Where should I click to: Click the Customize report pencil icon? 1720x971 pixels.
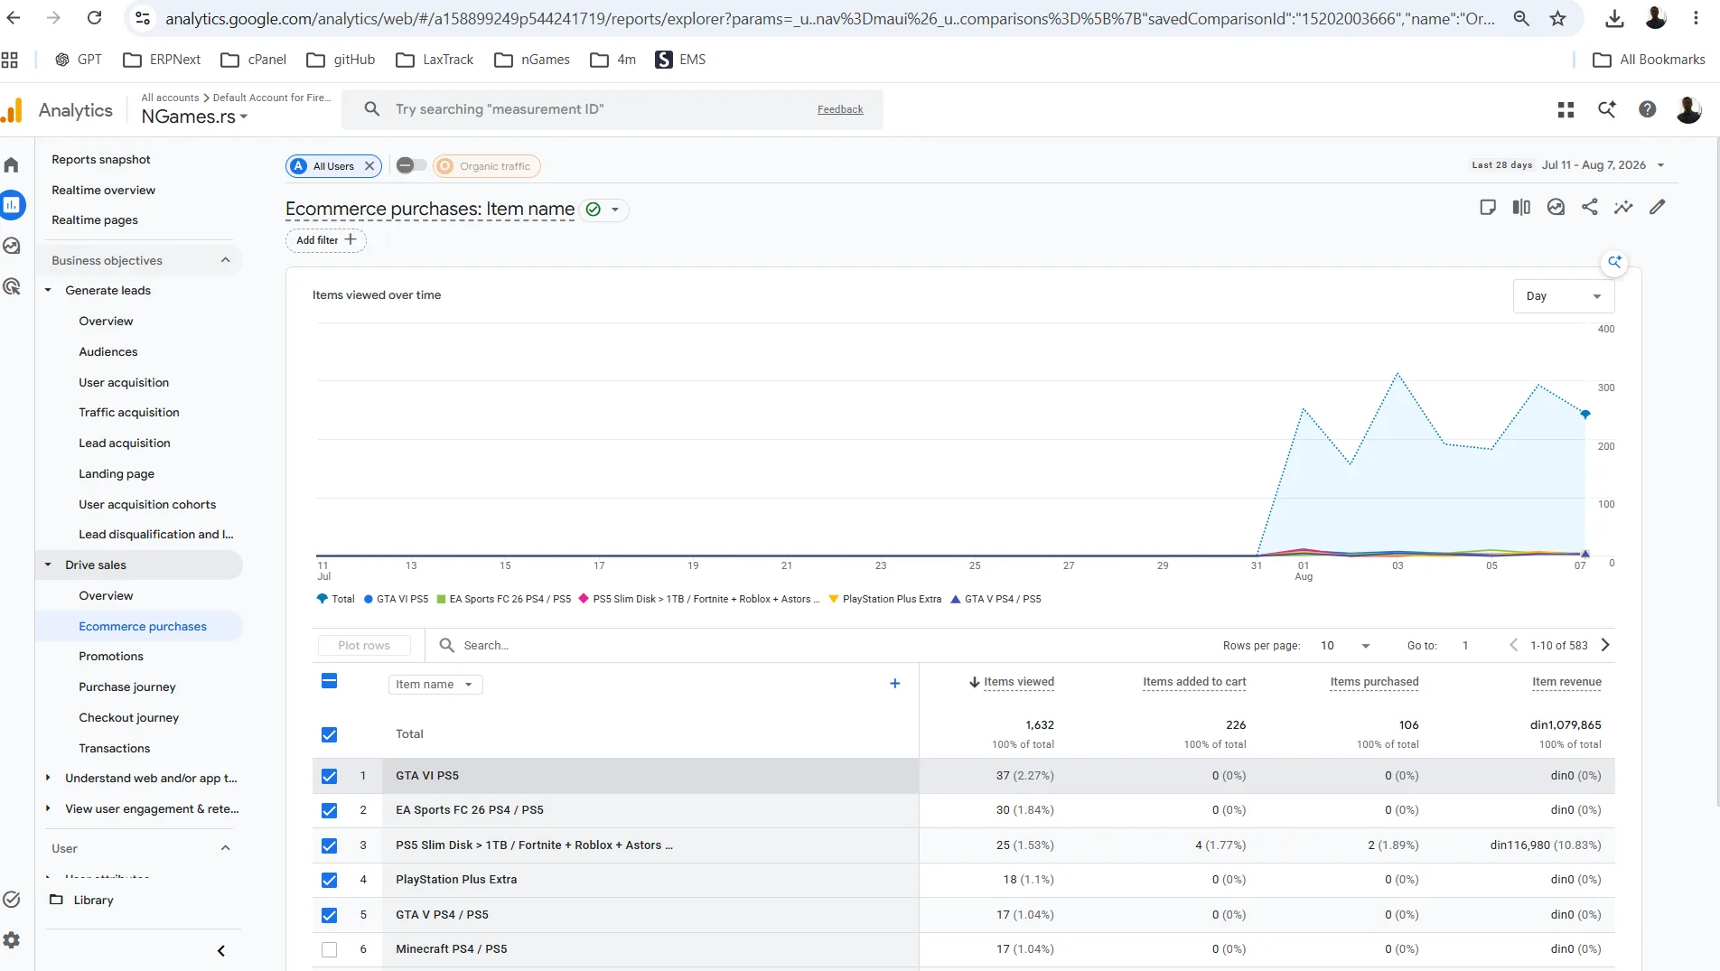point(1657,207)
